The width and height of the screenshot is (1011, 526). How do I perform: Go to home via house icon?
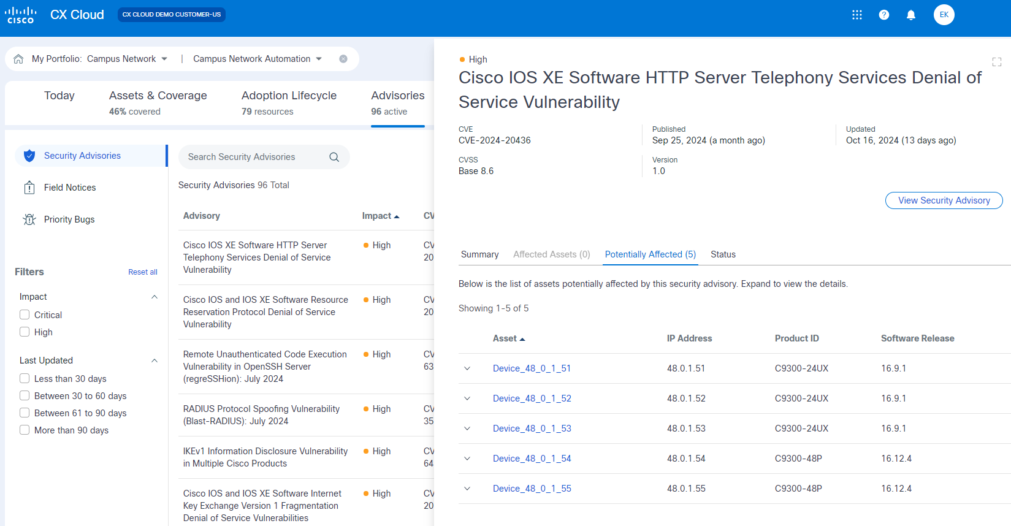tap(18, 59)
